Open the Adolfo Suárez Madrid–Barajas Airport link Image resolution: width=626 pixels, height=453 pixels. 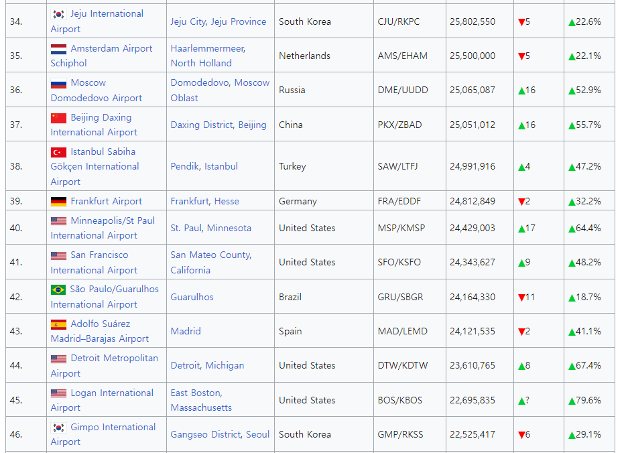99,331
